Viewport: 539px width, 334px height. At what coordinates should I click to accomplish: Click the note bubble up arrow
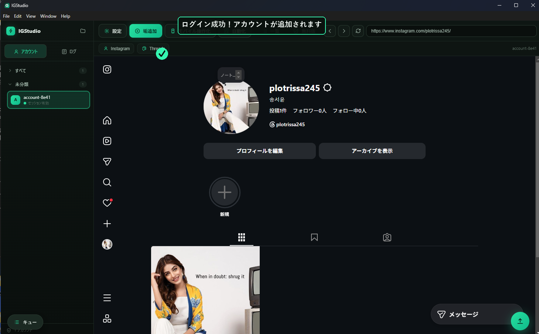click(x=239, y=73)
